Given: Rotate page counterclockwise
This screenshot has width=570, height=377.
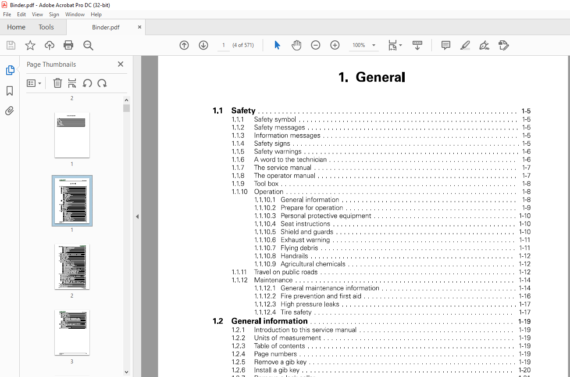Looking at the screenshot, I should 87,83.
